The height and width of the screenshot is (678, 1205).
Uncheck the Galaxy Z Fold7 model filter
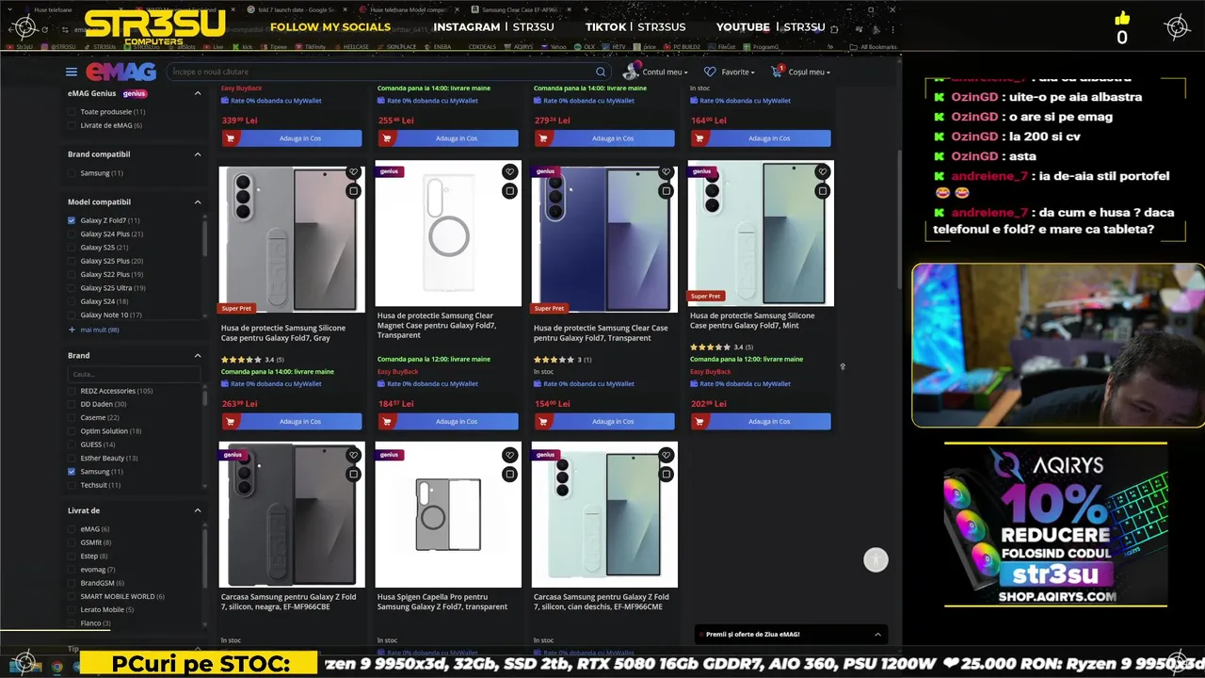click(x=72, y=220)
